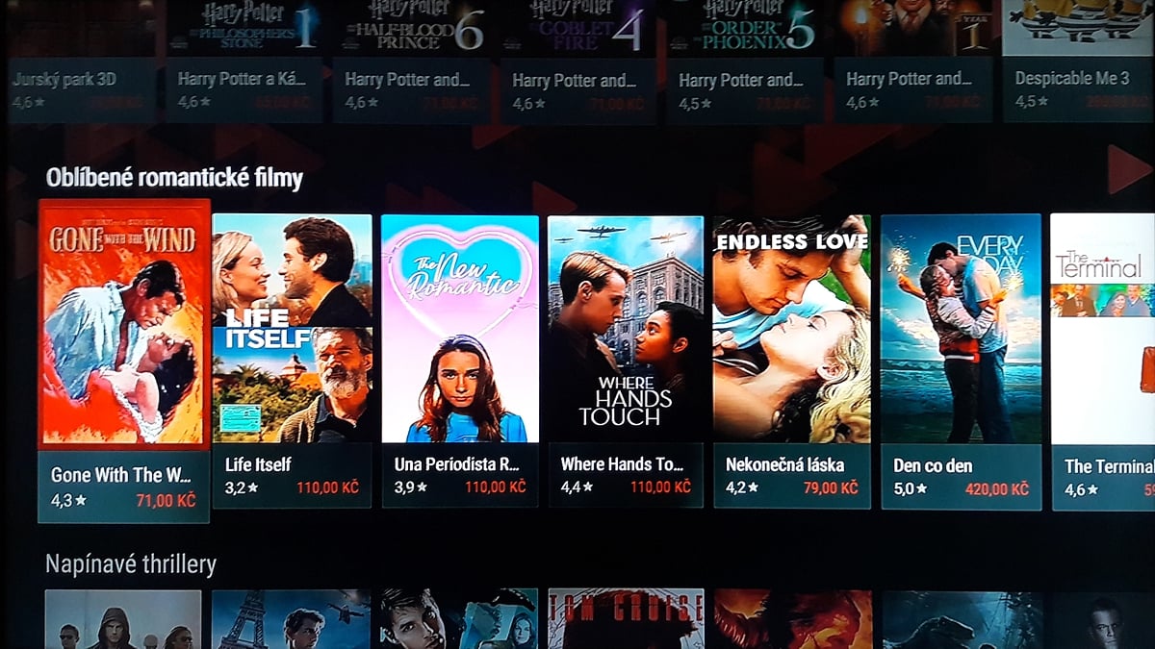Viewport: 1155px width, 649px height.
Task: Open the Gone With The Wind poster
Action: click(123, 324)
